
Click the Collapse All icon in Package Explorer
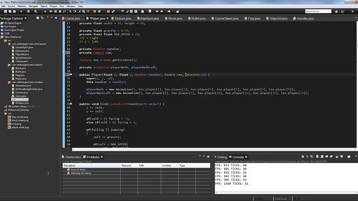click(37, 18)
